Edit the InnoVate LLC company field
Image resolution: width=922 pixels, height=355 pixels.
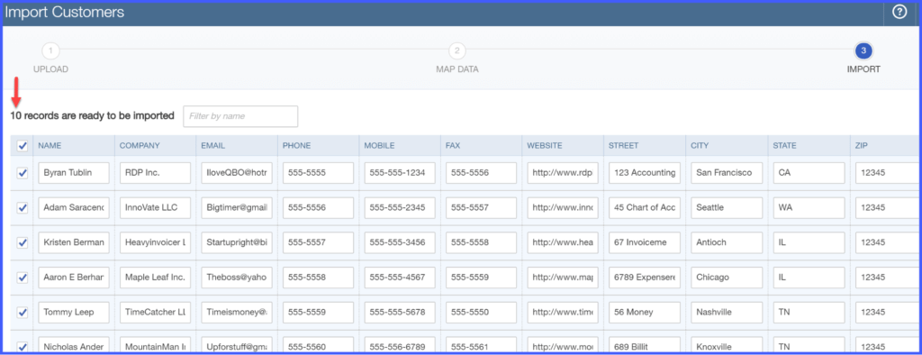tap(155, 208)
